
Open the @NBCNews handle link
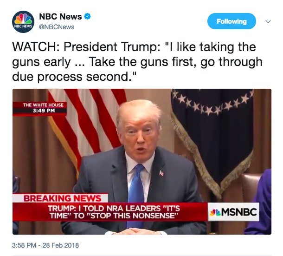[57, 27]
